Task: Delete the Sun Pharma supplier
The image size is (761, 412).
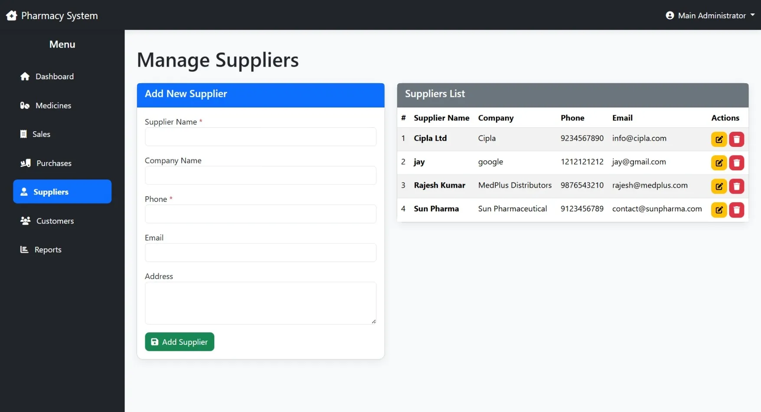Action: 736,210
